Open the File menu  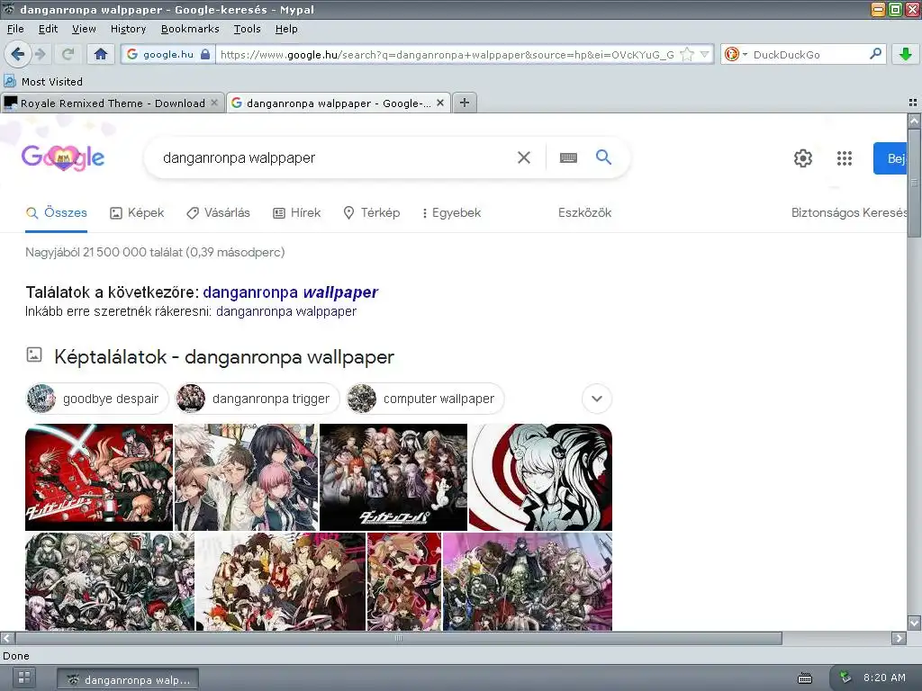pos(15,29)
